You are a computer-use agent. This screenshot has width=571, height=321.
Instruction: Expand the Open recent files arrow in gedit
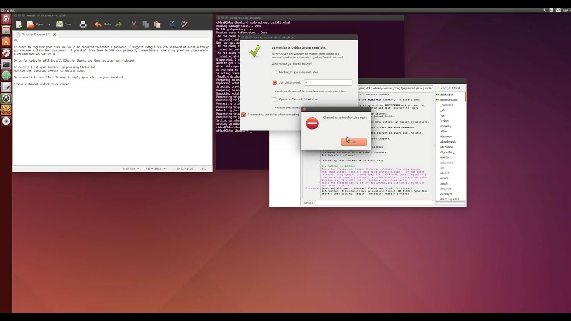click(x=49, y=24)
